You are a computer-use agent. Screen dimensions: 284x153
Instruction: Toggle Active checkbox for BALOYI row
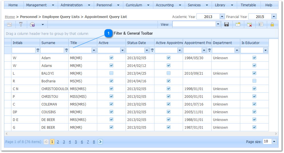[111, 73]
